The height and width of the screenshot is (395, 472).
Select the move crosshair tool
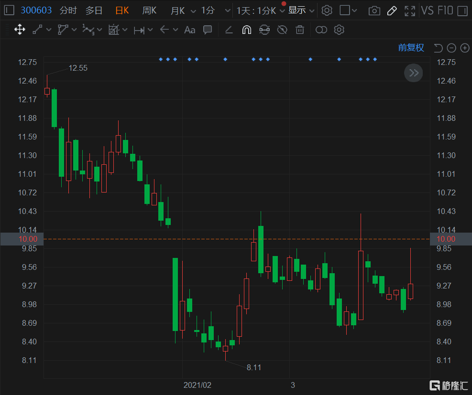pyautogui.click(x=20, y=30)
